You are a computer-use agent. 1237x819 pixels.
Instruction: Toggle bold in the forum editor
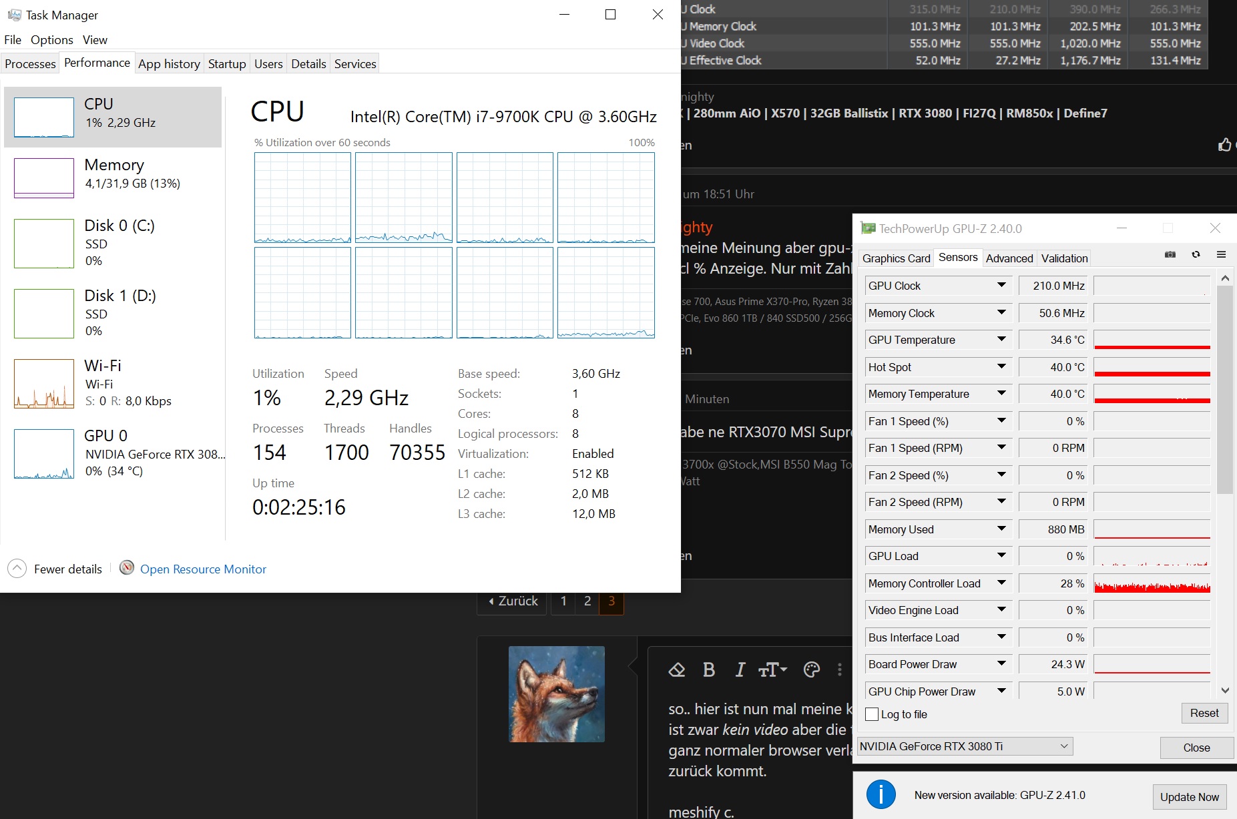point(709,669)
